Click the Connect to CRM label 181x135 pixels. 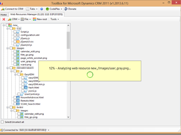(x=14, y=9)
